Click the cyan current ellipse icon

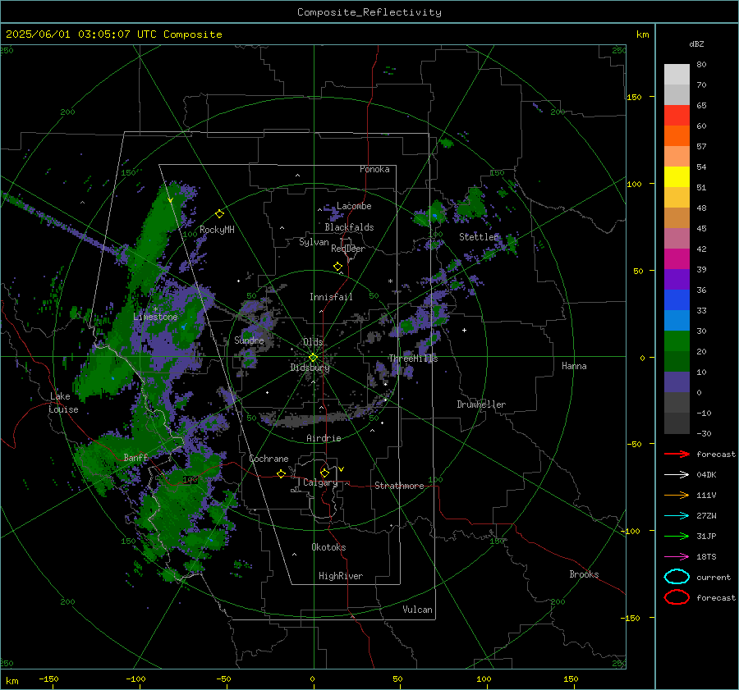click(677, 577)
